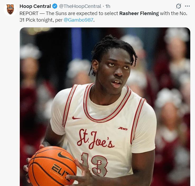This screenshot has height=186, width=195.
Task: Open Grok explain icon on the post
Action: click(x=179, y=6)
